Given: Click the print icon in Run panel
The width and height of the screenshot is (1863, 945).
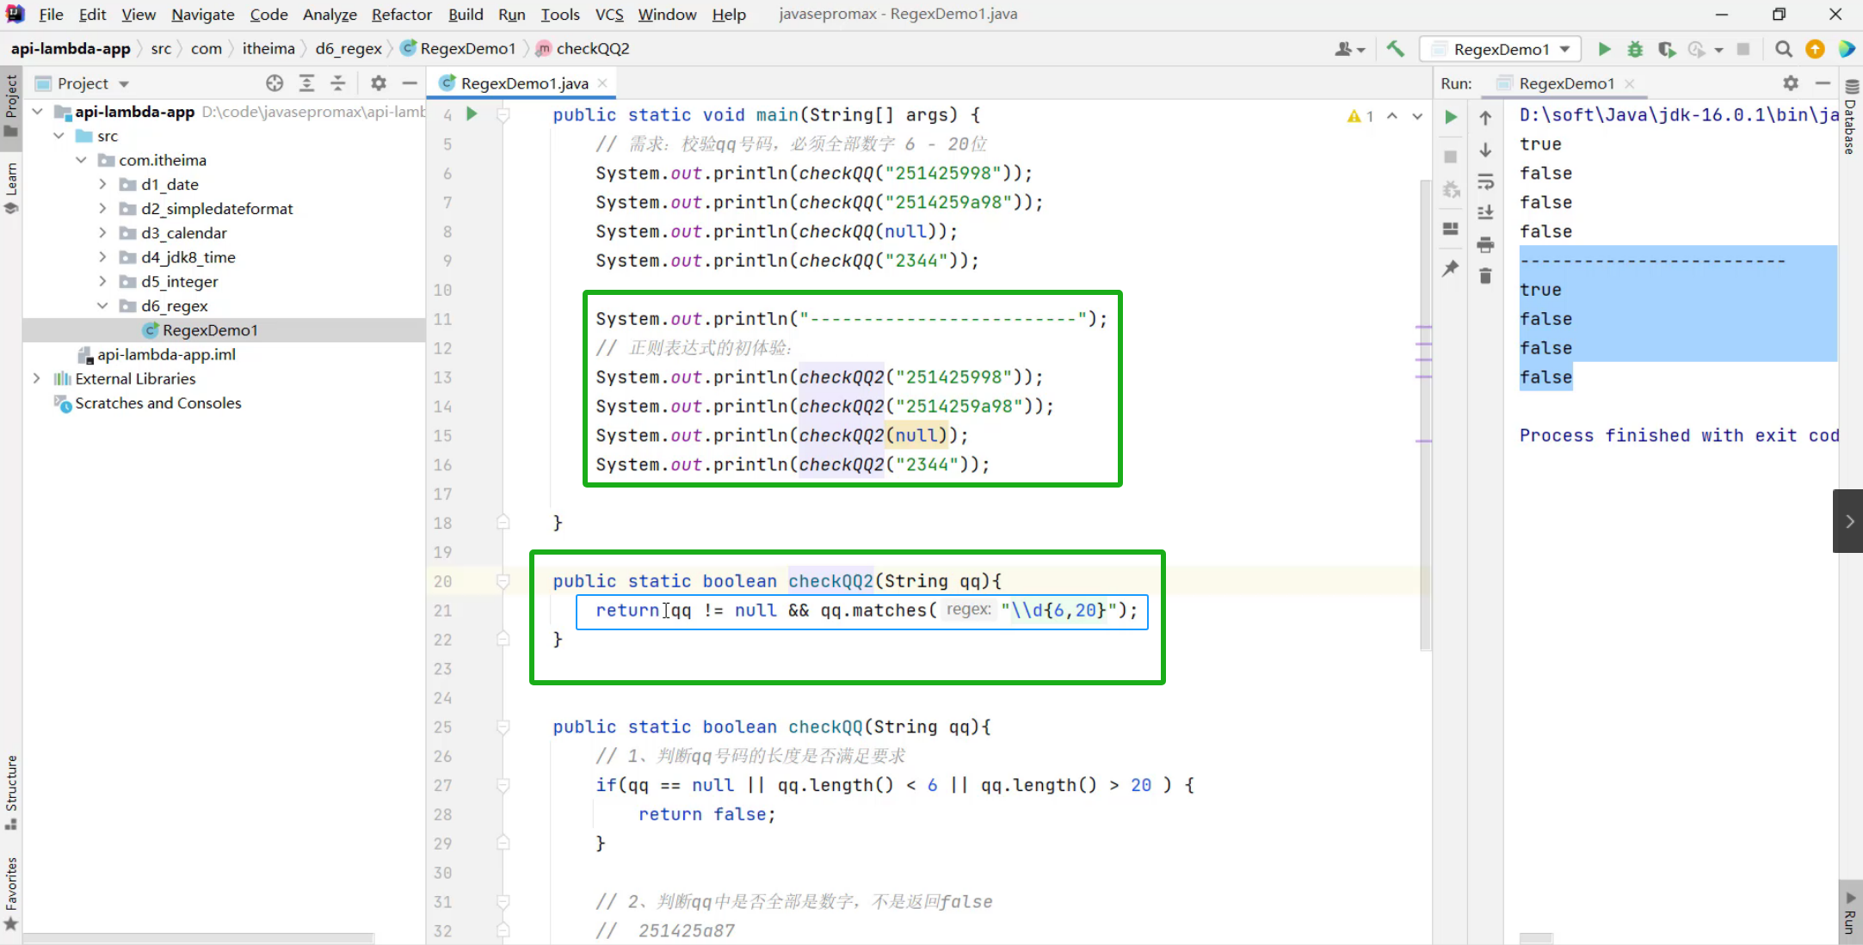Looking at the screenshot, I should click(1485, 245).
